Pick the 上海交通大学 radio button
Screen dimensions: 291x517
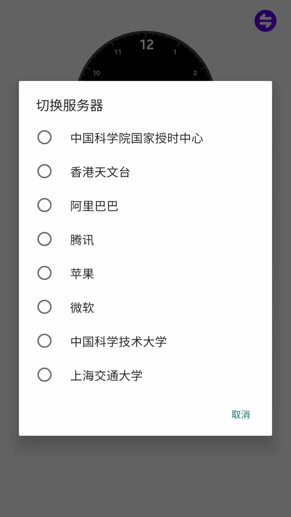coord(44,375)
